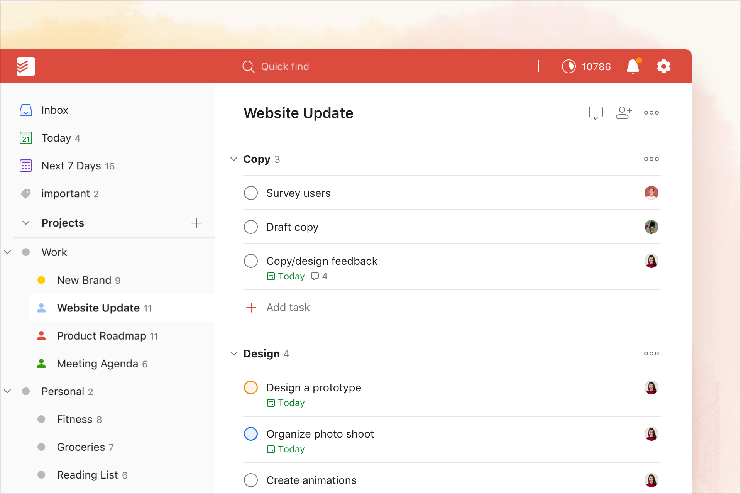Click inside the Quick find search field
741x494 pixels.
pyautogui.click(x=285, y=66)
